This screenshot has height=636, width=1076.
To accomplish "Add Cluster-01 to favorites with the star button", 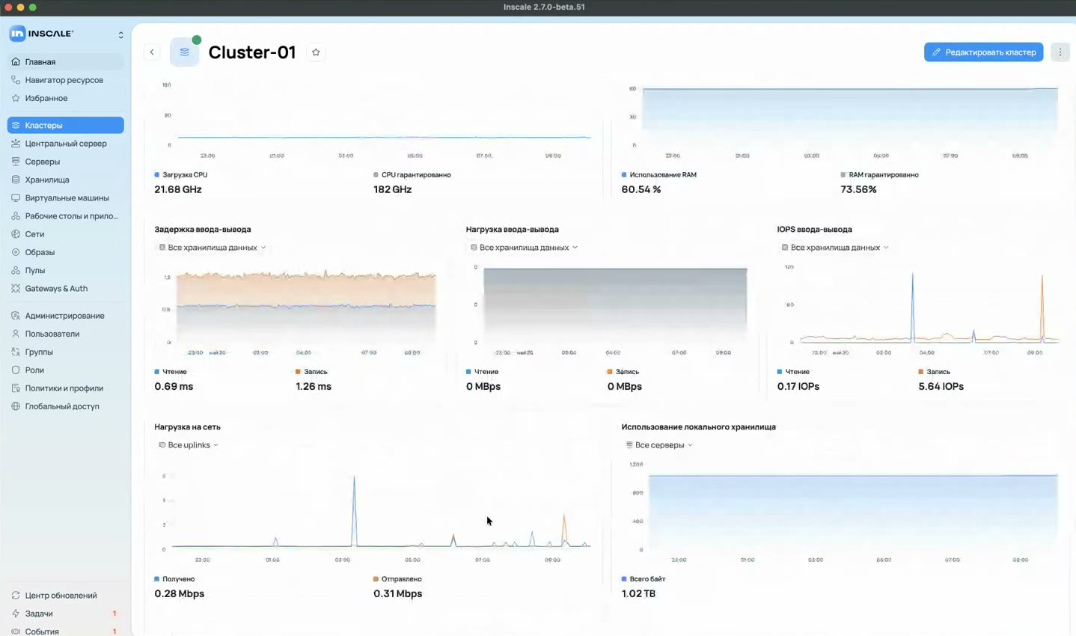I will tap(316, 52).
